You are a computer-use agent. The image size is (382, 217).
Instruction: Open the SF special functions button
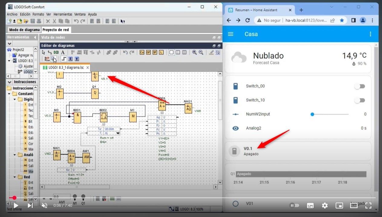tap(155, 52)
